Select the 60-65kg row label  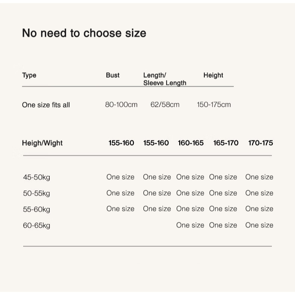click(37, 226)
